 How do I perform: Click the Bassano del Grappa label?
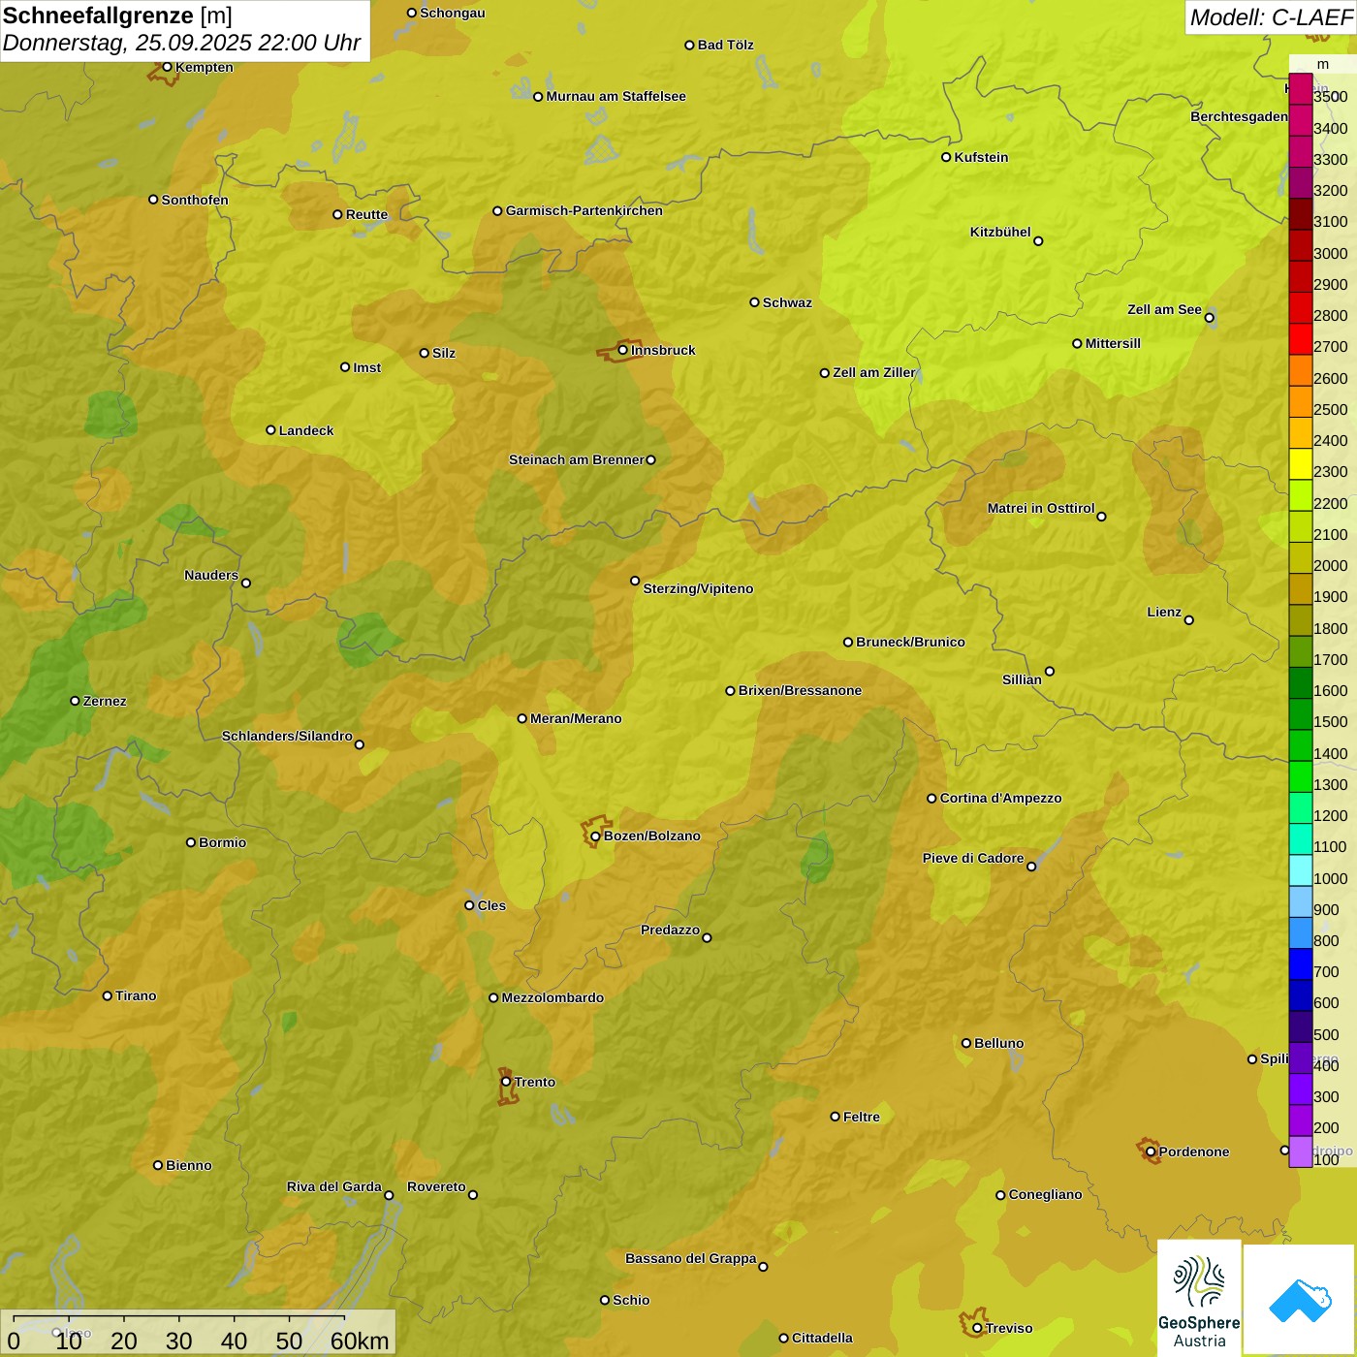(x=690, y=1258)
